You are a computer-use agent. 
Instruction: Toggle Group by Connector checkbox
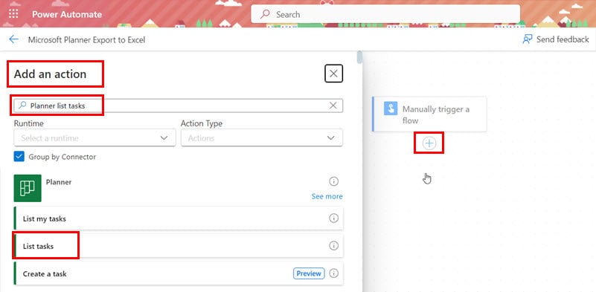point(19,157)
